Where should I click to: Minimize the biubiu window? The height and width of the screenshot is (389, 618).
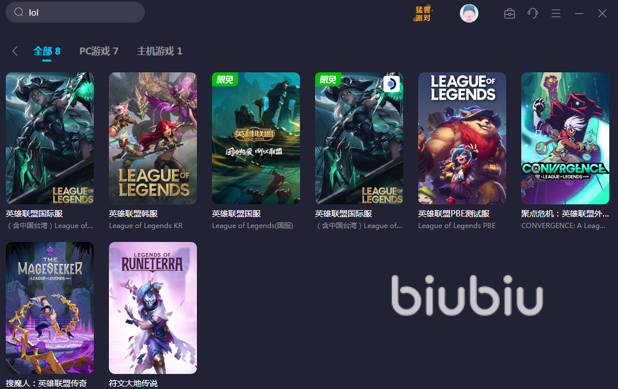579,13
